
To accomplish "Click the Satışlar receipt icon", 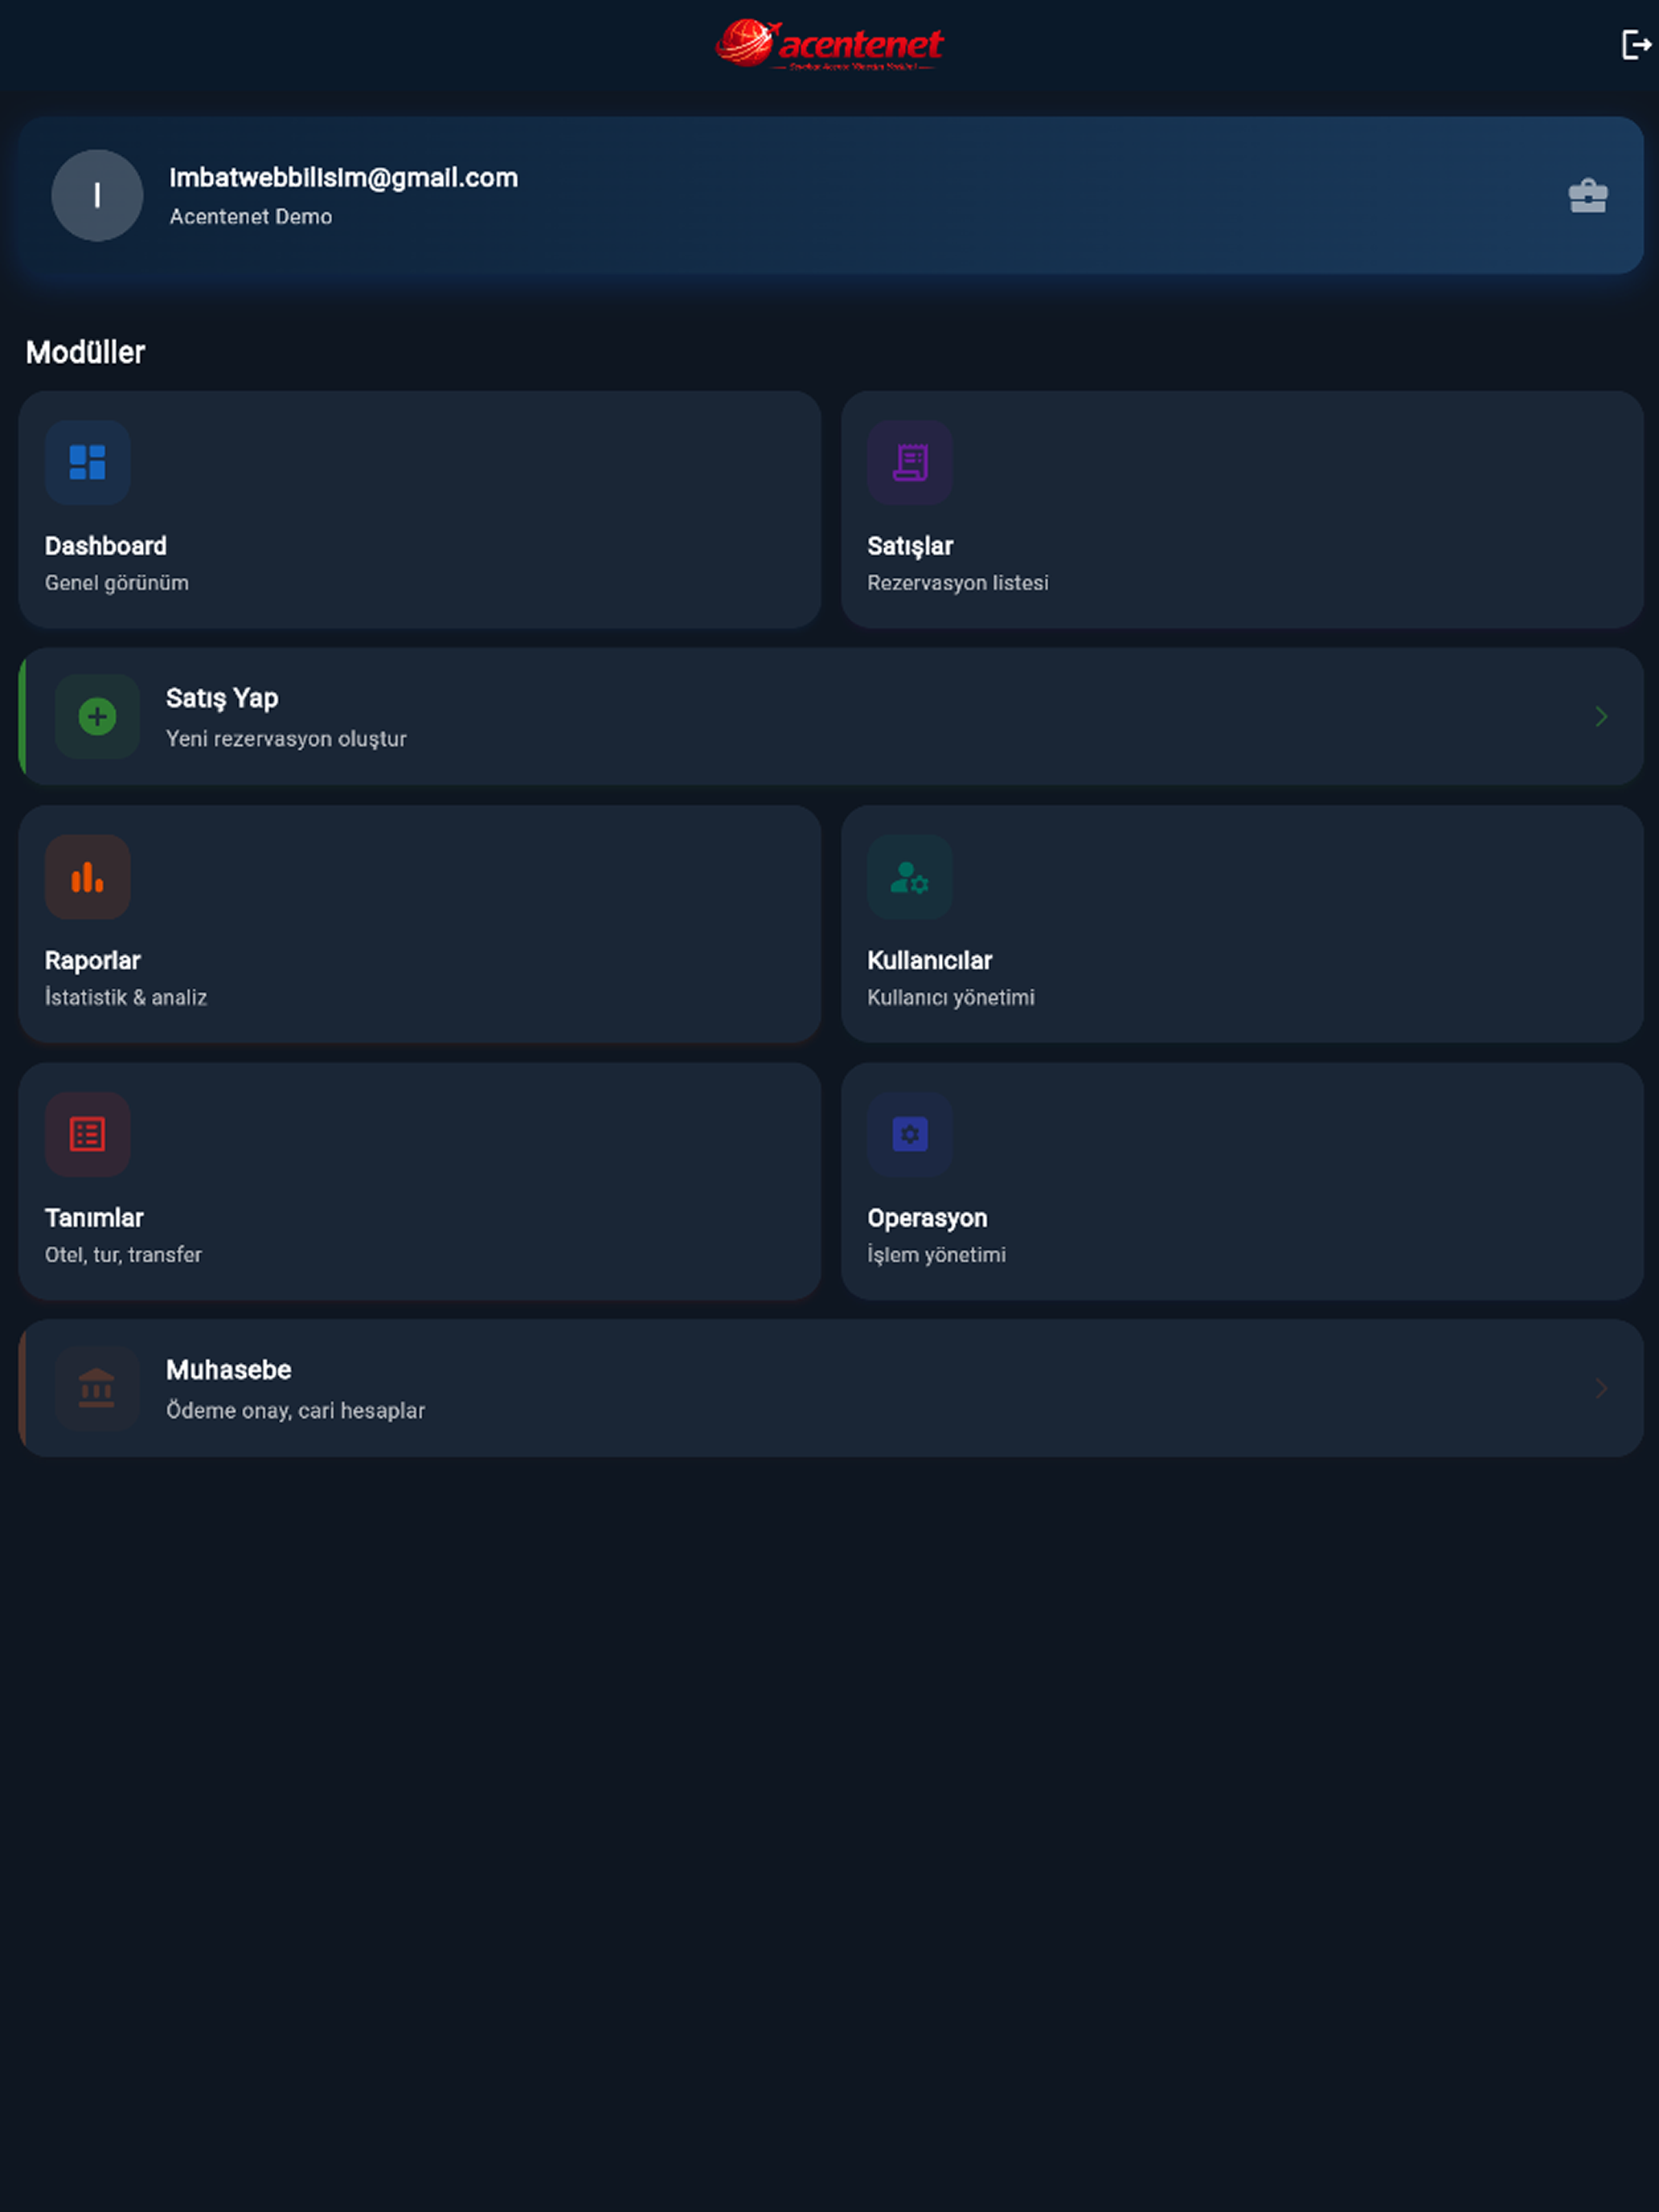I will 910,463.
